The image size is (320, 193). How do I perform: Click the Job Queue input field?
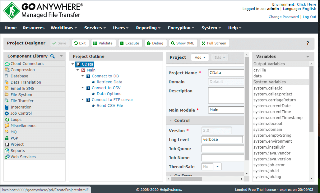pos(223,149)
